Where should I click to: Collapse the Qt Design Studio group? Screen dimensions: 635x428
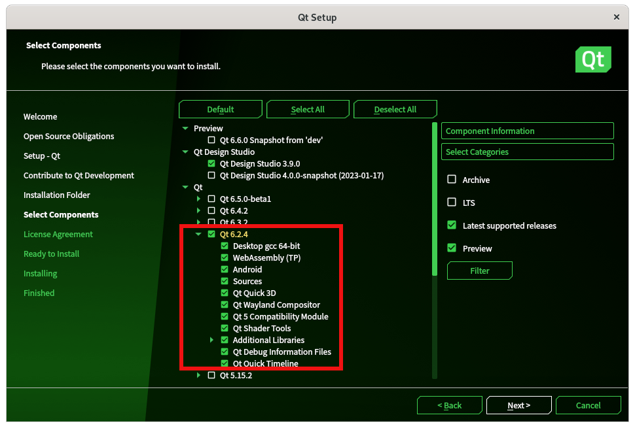[x=185, y=152]
